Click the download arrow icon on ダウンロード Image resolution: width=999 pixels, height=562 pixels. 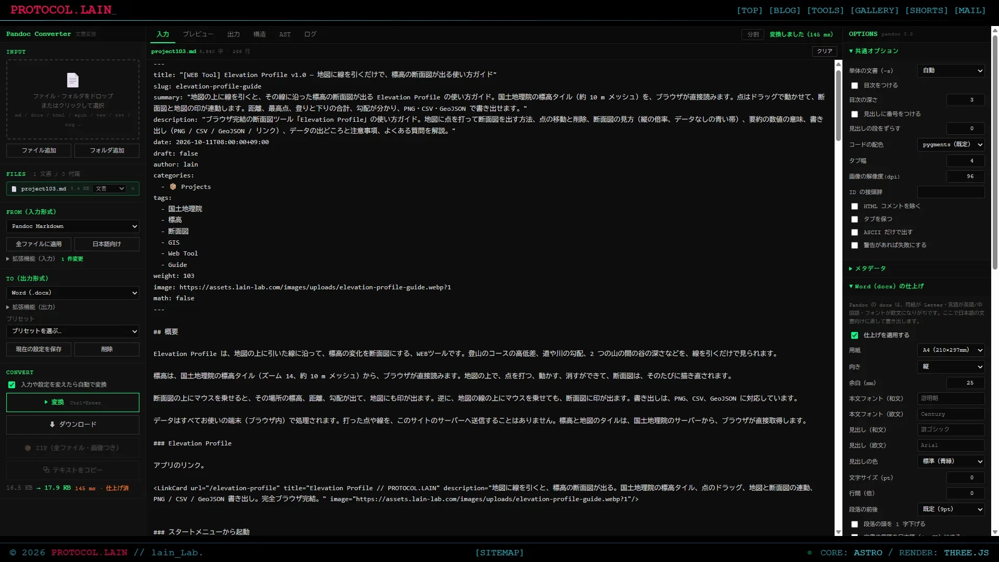click(52, 425)
